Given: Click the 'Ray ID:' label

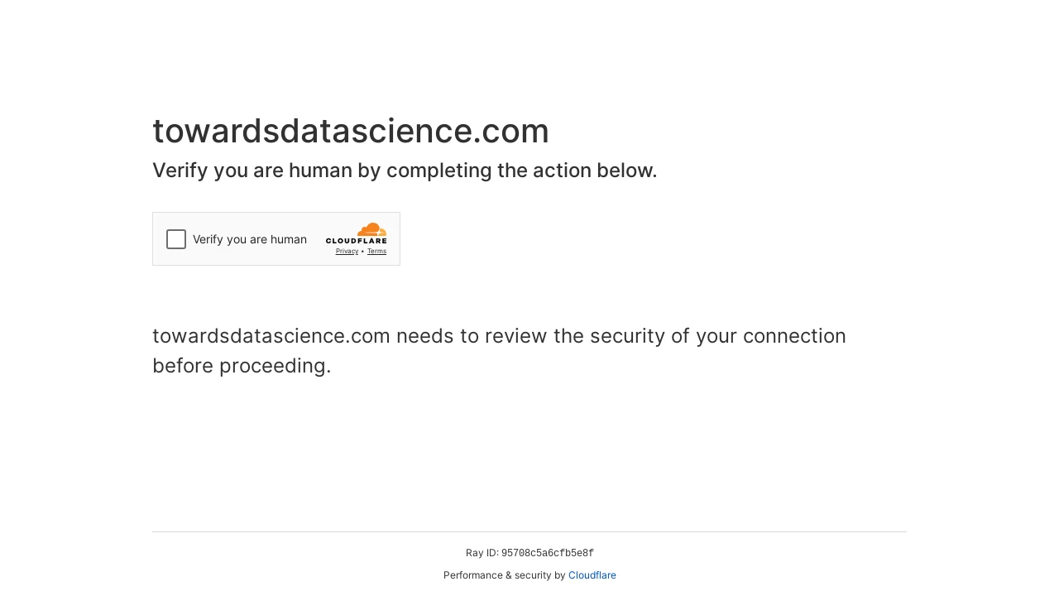Looking at the screenshot, I should pos(482,553).
